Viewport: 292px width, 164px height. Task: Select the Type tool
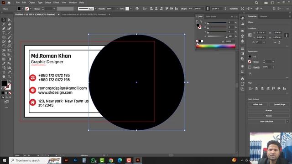pyautogui.click(x=4, y=33)
